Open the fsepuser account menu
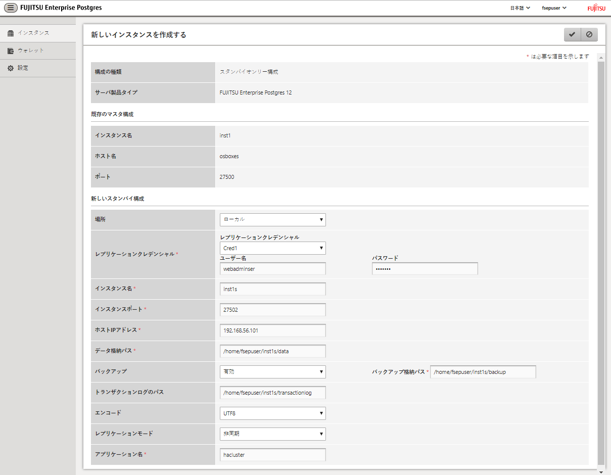This screenshot has width=611, height=475. coord(554,8)
